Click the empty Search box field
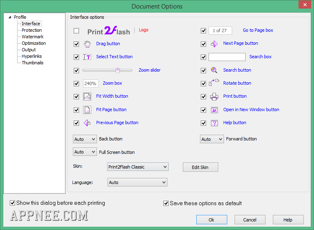 pyautogui.click(x=227, y=57)
